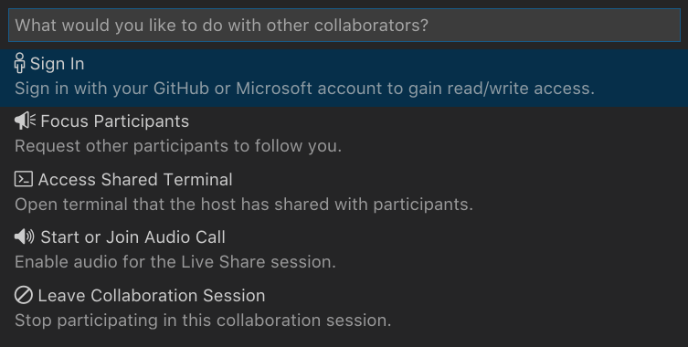Click empty space right of Leave Collaboration Session title

[x=474, y=296]
